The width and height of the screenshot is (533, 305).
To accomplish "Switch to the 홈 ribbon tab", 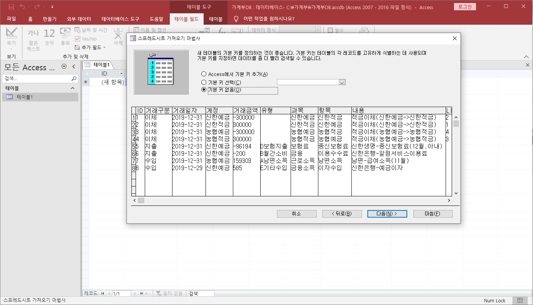I will (30, 19).
